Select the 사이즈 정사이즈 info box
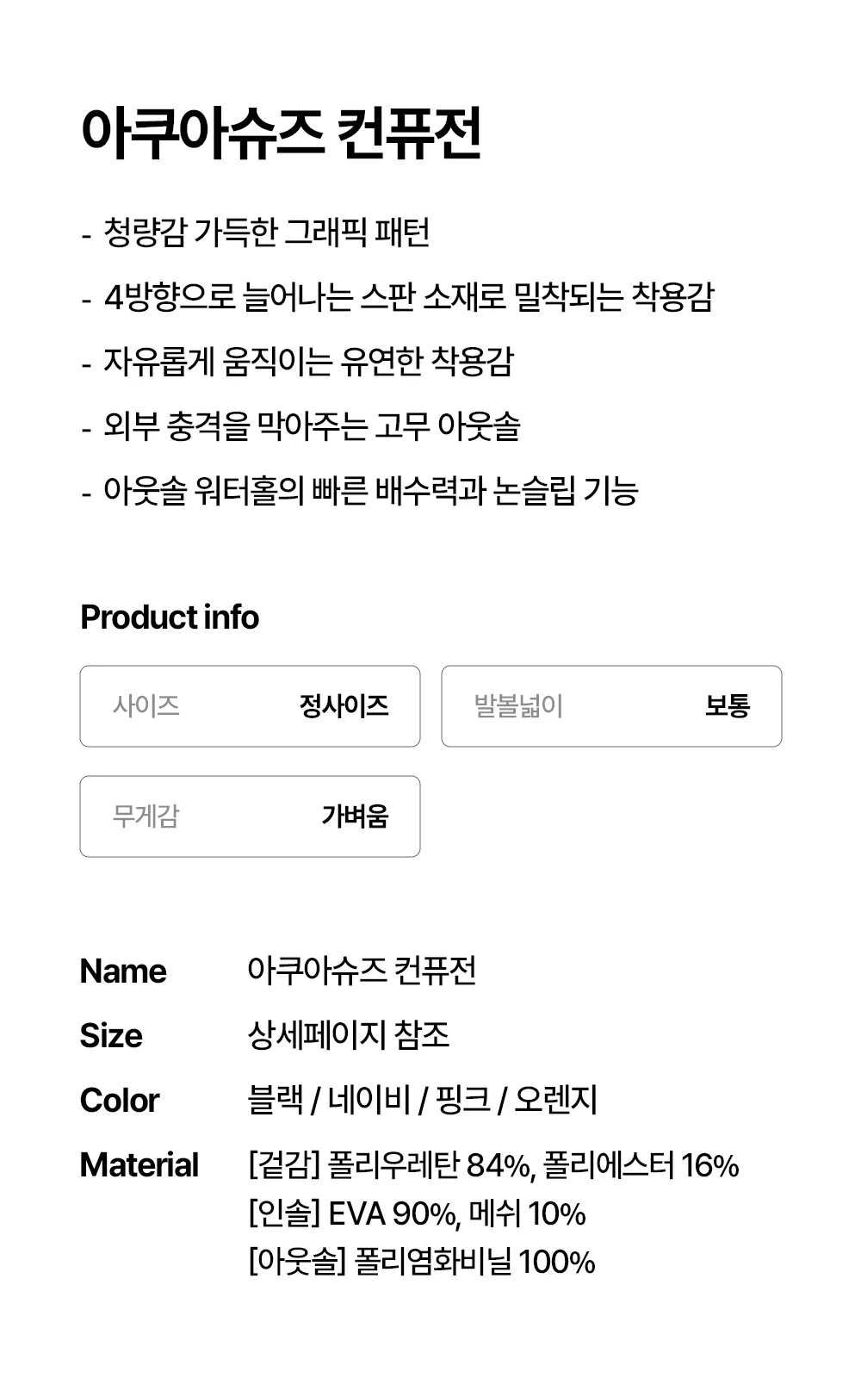The image size is (861, 1384). click(x=250, y=706)
